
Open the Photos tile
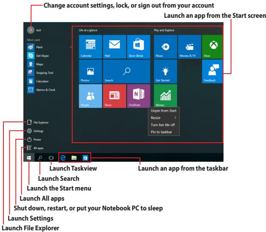pos(91,72)
